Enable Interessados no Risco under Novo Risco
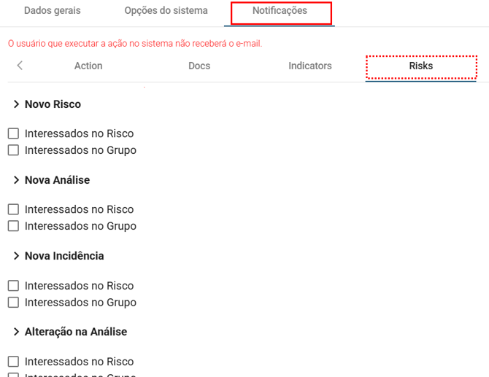 click(x=13, y=133)
